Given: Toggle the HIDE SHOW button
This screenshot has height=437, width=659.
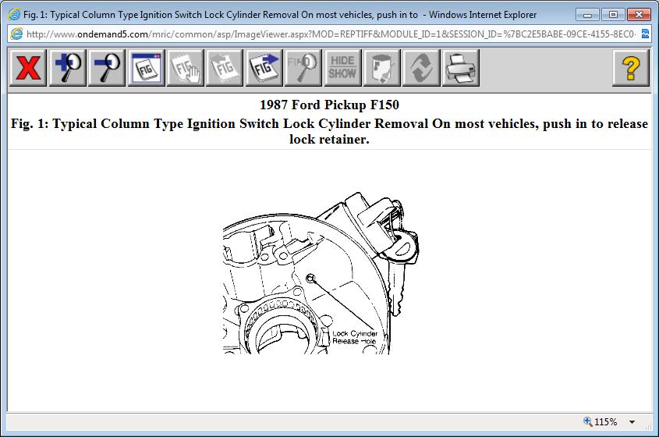Looking at the screenshot, I should click(342, 68).
